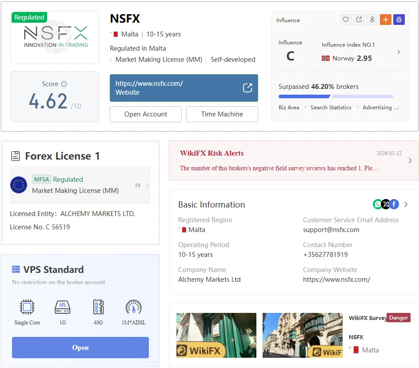
Task: Expand Basic Information chevron
Action: [406, 204]
